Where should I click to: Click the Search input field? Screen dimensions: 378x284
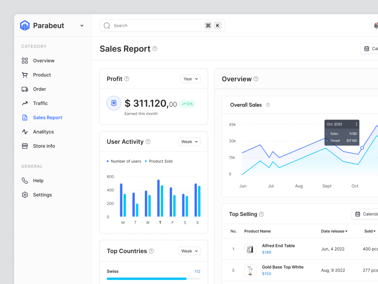click(162, 26)
